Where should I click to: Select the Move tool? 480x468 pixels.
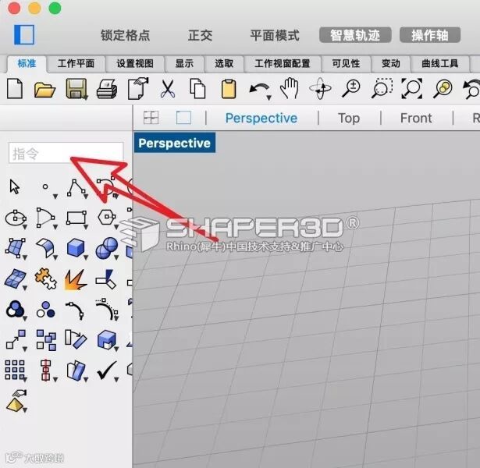click(x=16, y=339)
